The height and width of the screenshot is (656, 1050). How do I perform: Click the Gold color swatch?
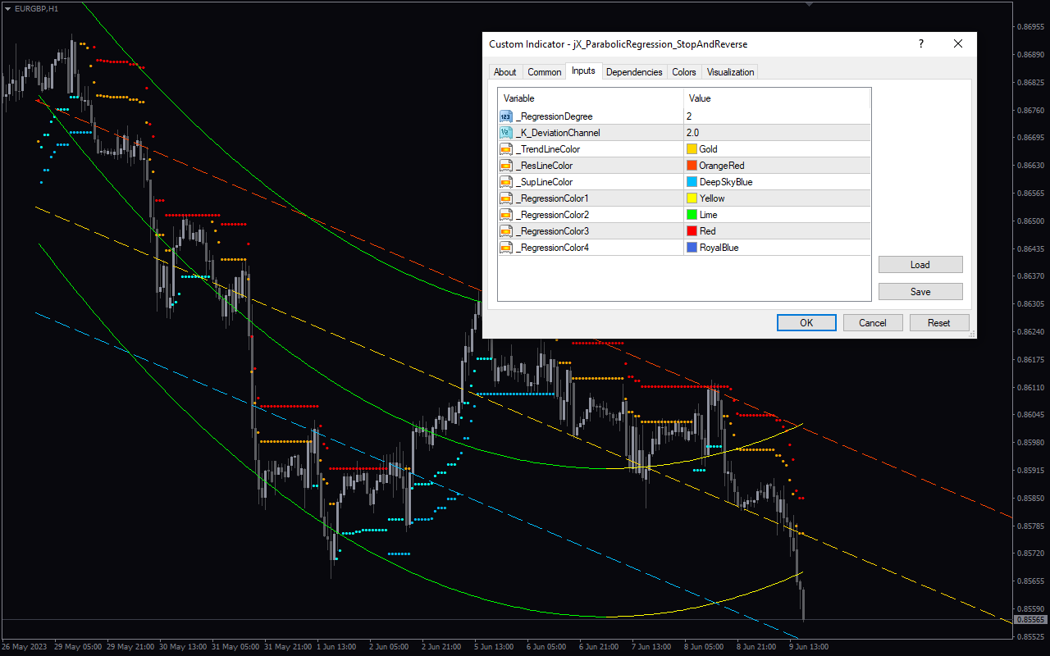pos(692,149)
